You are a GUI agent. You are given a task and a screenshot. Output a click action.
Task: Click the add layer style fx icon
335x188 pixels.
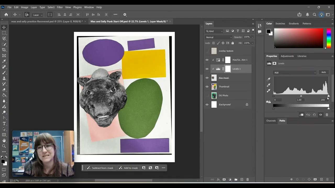(x=218, y=180)
